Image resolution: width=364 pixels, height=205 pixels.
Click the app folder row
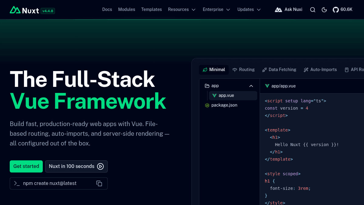[x=230, y=86]
